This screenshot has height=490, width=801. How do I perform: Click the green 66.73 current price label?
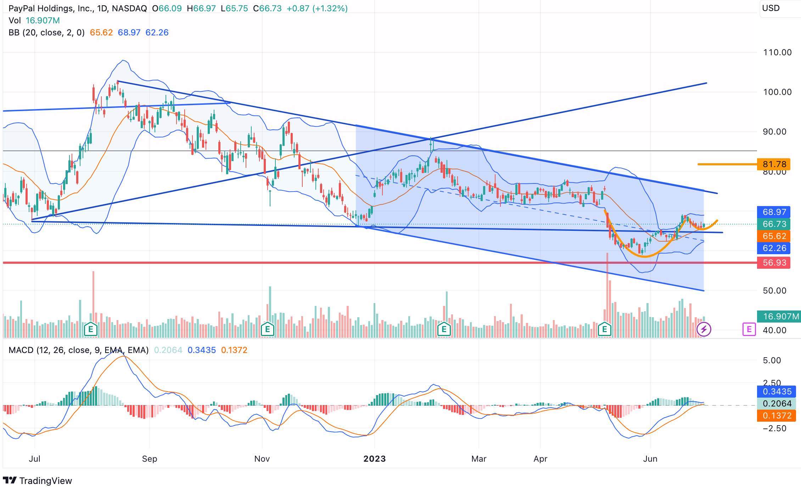[774, 224]
